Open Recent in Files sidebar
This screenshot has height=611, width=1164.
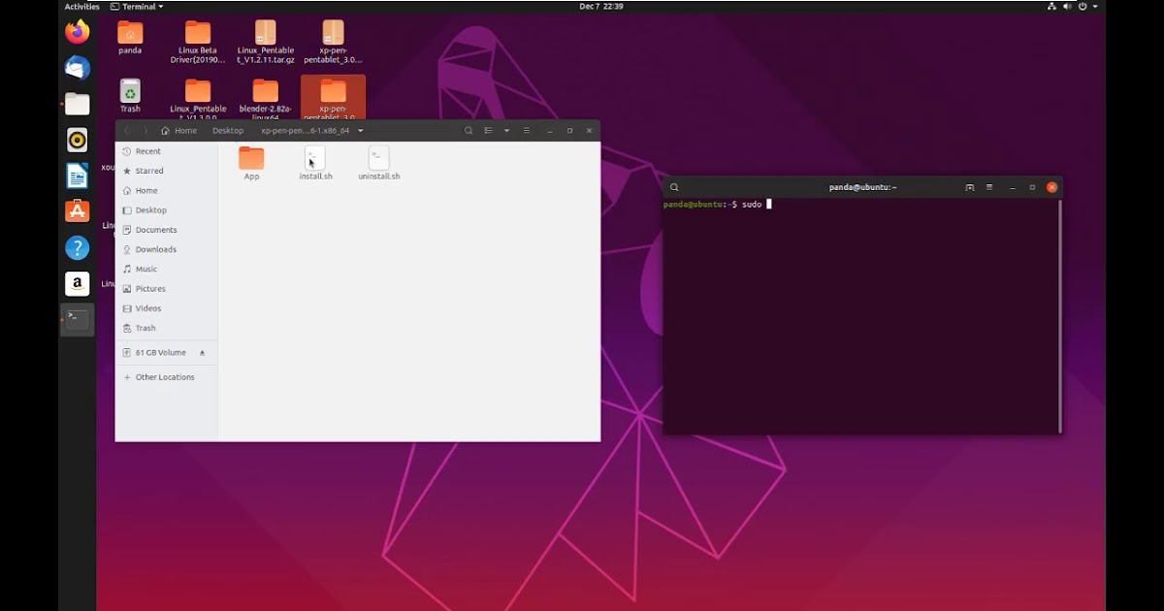coord(167,151)
